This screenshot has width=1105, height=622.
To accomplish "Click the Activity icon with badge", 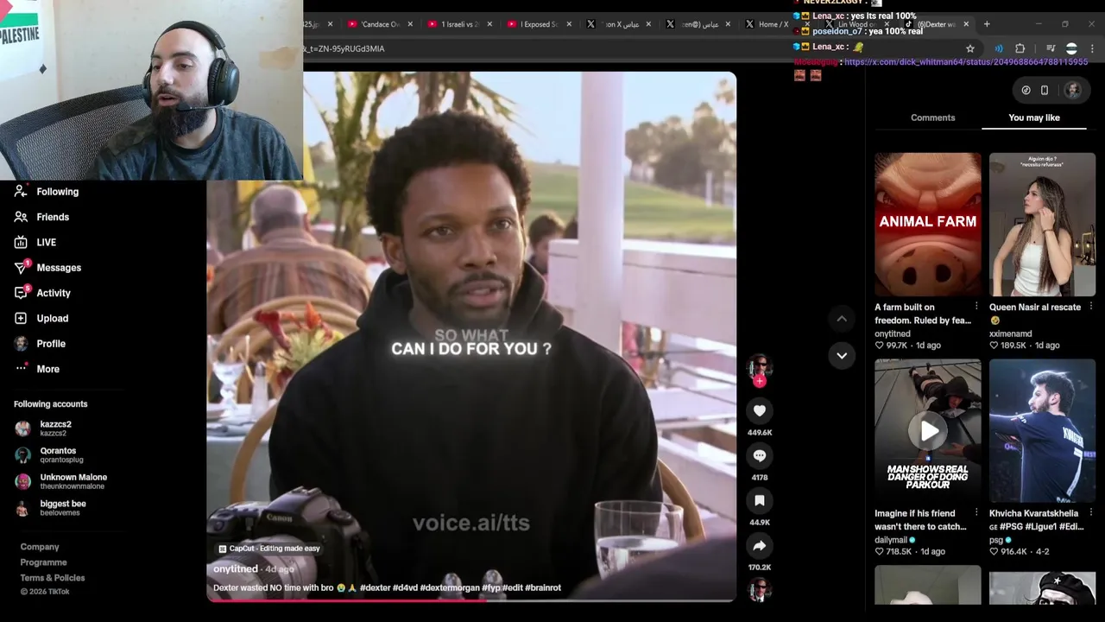I will 21,293.
